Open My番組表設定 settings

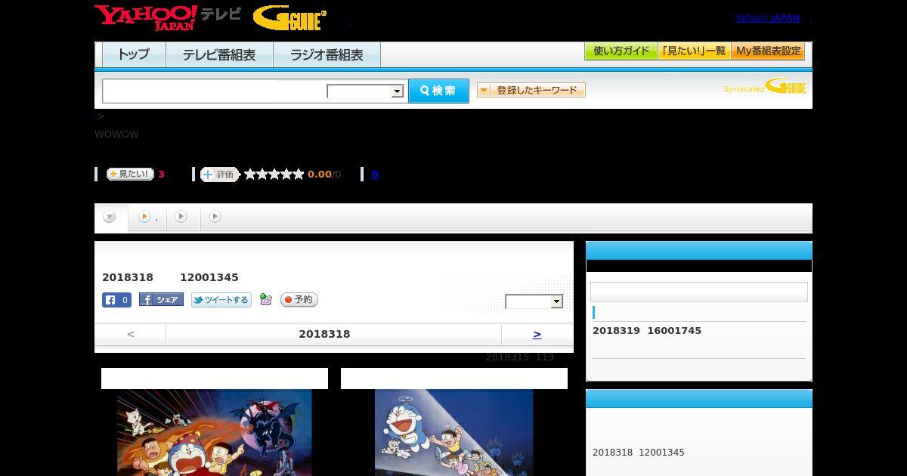click(x=768, y=51)
